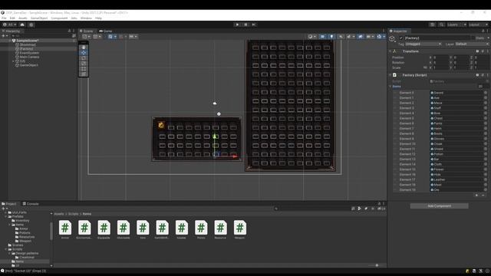Click the Step frame button
Viewport: 491px width, 276px height.
coord(254,25)
